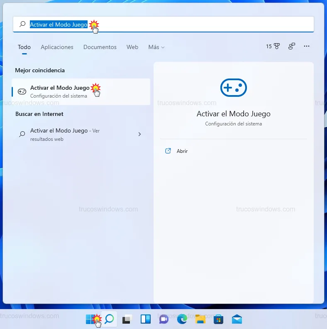Launch Teams Chat from the taskbar

tap(163, 319)
